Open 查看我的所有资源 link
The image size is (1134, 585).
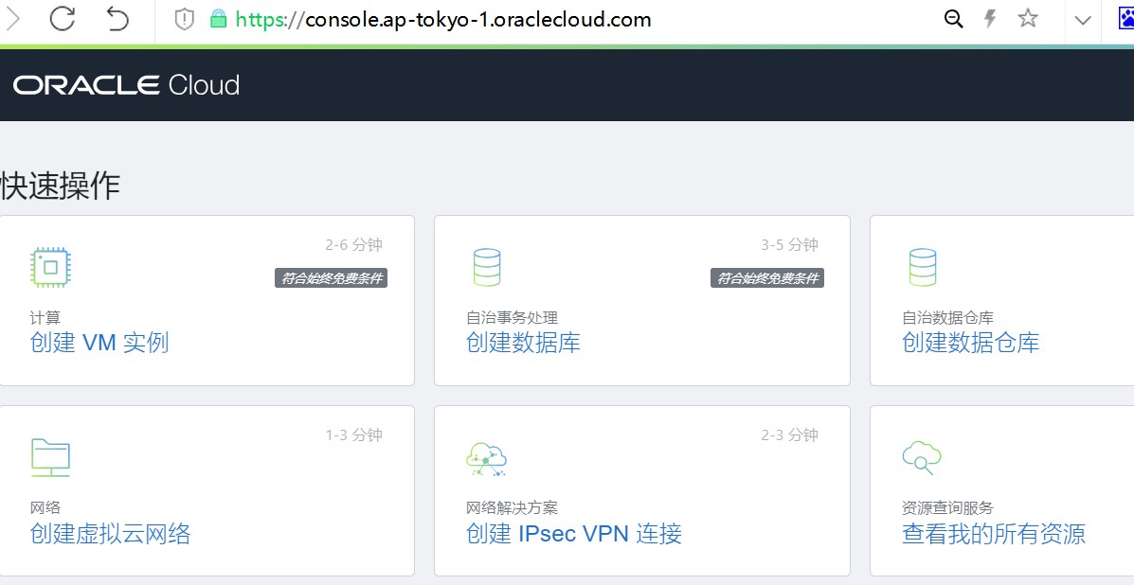pyautogui.click(x=994, y=534)
